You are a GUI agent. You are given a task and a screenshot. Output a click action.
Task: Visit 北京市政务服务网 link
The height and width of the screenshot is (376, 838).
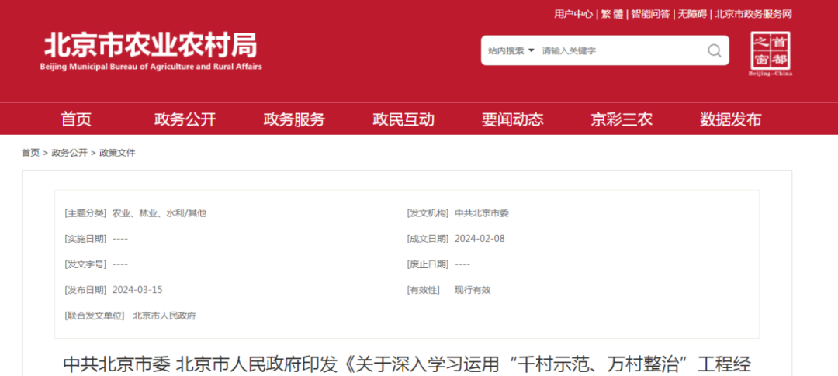(x=753, y=14)
